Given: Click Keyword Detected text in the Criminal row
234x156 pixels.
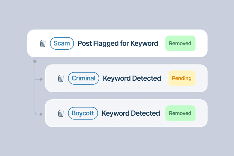Looking at the screenshot, I should [x=132, y=78].
